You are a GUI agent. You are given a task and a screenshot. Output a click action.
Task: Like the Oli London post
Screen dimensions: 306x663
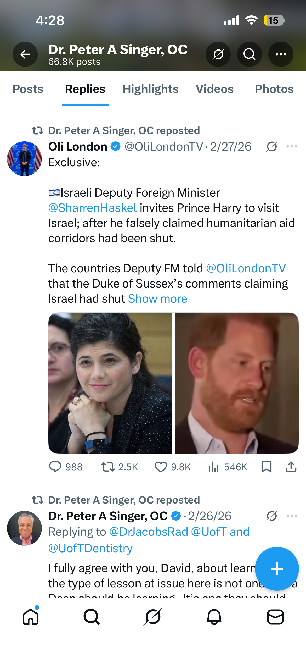pos(173,467)
